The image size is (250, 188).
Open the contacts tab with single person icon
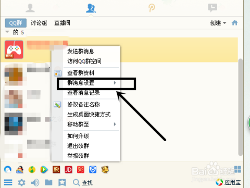tap(30, 8)
